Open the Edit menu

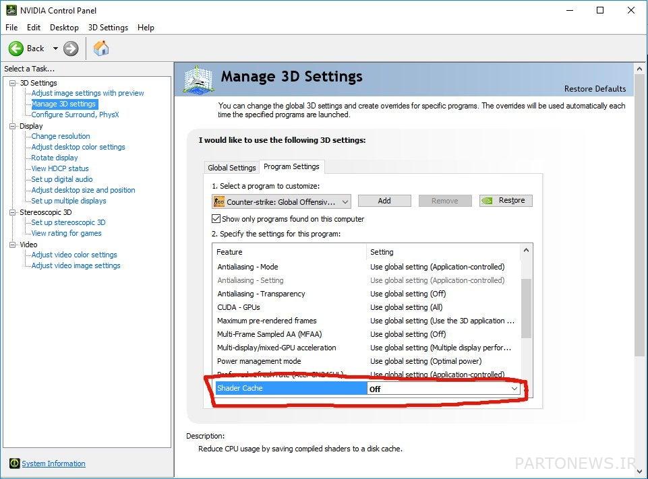34,28
